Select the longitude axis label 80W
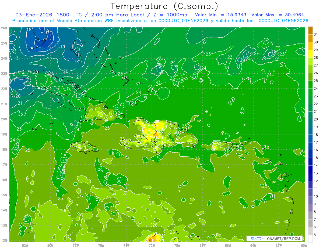This screenshot has height=249, width=323. (x=50, y=245)
